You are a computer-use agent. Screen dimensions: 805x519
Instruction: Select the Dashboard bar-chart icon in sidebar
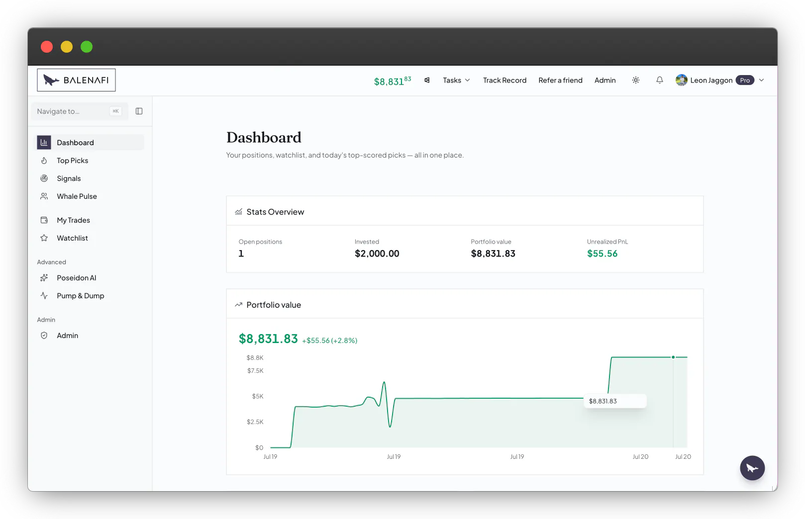coord(44,143)
